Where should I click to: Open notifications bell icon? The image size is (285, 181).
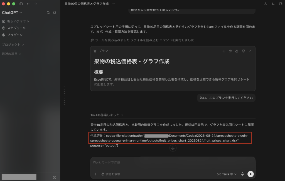(x=55, y=13)
